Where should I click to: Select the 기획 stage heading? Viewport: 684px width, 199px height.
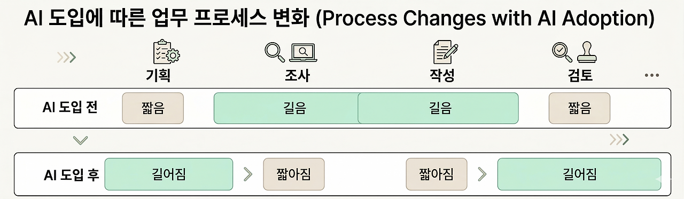click(x=158, y=76)
